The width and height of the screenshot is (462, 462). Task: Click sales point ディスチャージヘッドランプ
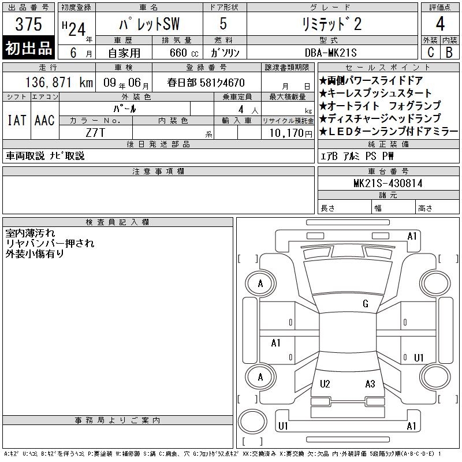[380, 119]
